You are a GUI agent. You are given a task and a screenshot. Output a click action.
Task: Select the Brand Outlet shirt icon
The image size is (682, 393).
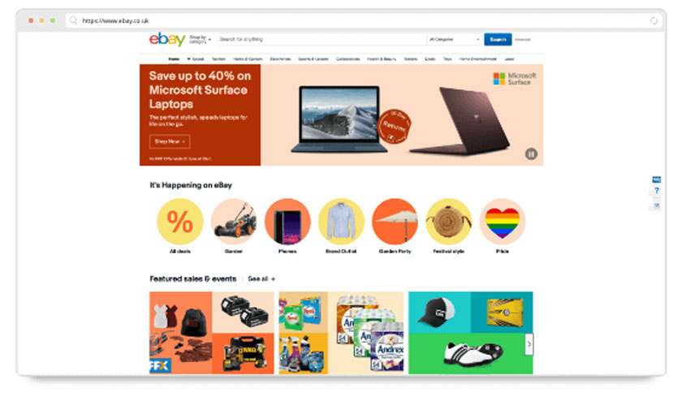tap(341, 221)
